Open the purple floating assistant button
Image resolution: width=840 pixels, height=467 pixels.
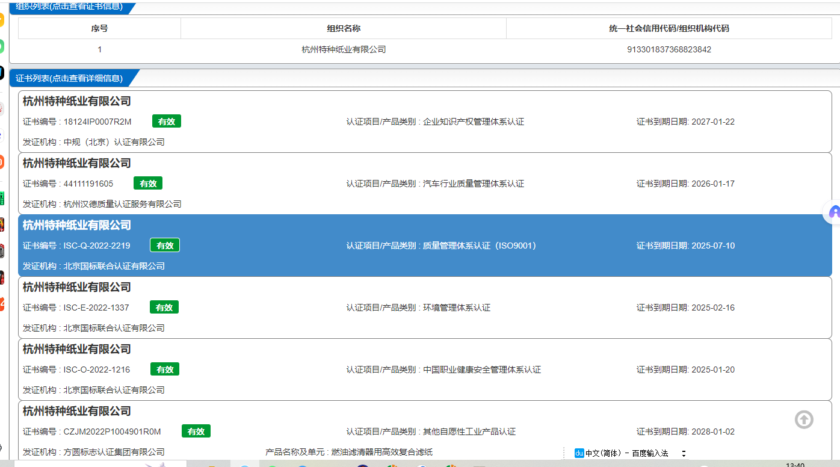click(x=833, y=212)
